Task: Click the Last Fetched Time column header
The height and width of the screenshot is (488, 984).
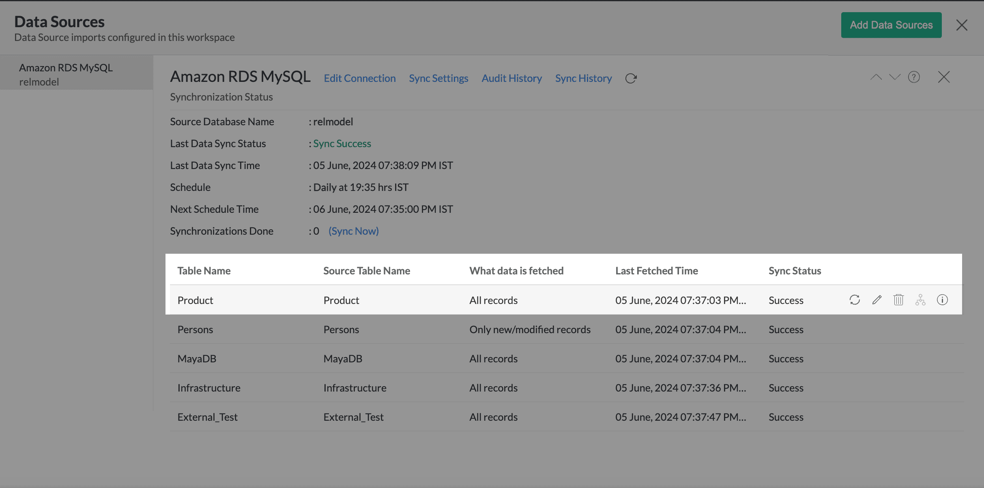Action: pos(657,271)
